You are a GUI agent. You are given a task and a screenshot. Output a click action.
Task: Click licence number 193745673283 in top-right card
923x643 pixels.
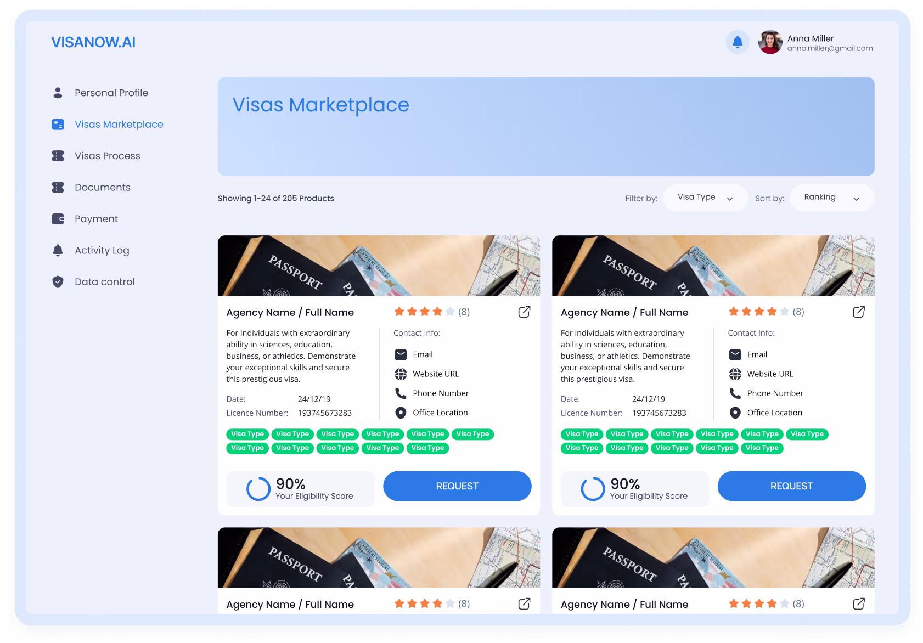tap(659, 413)
